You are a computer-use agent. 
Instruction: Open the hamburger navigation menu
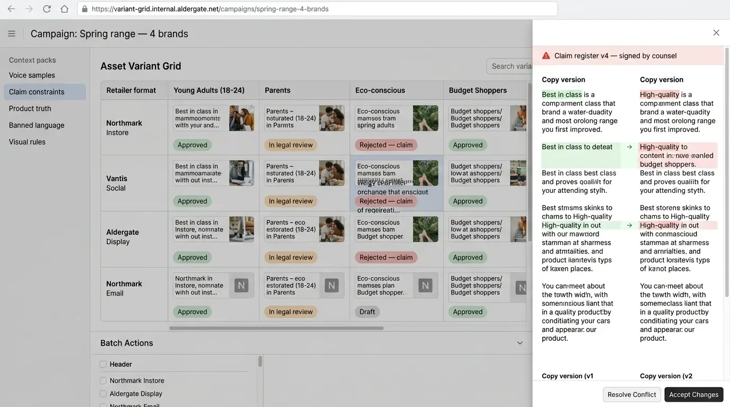point(12,34)
